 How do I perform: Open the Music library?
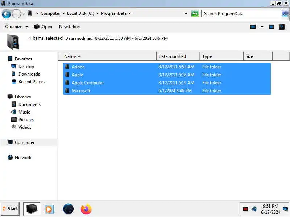24,112
